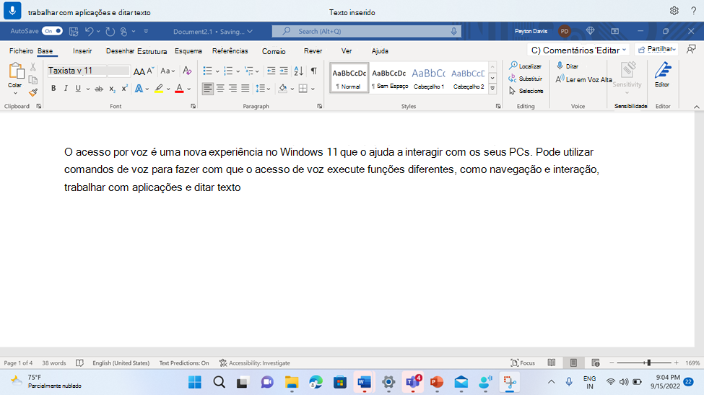The width and height of the screenshot is (704, 395).
Task: Open the Rever tab
Action: (x=313, y=51)
